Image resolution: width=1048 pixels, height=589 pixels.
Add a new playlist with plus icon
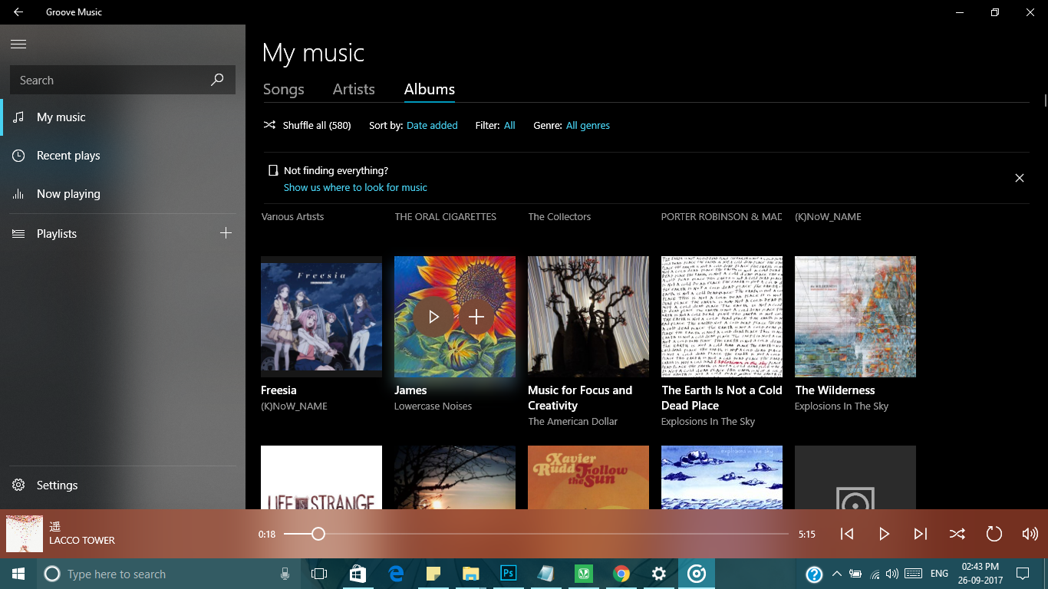(x=226, y=233)
